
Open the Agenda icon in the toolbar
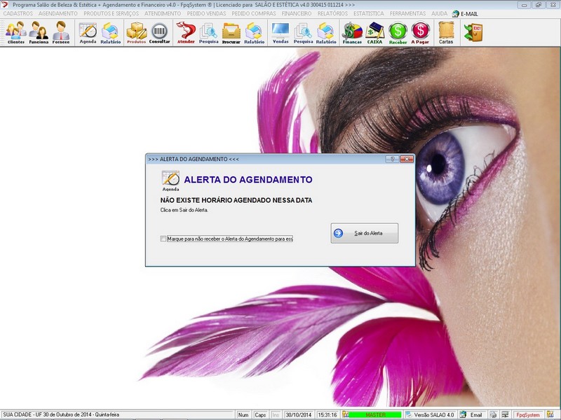88,32
